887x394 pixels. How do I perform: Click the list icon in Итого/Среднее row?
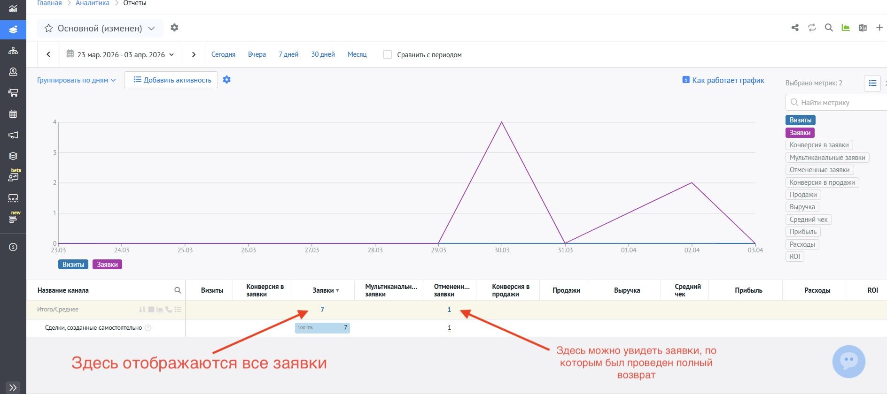(x=178, y=310)
